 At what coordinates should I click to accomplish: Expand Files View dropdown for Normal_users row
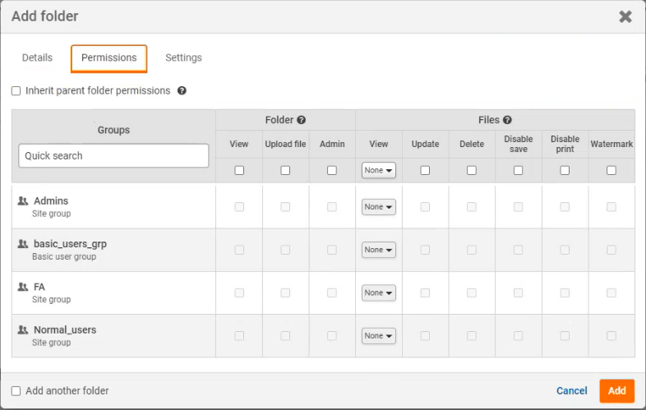378,336
